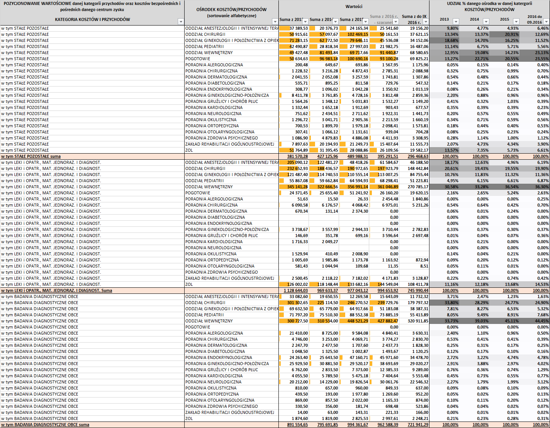The image size is (550, 428).
Task: Select the subtotal cell 977 043,12
Action: 354,290
